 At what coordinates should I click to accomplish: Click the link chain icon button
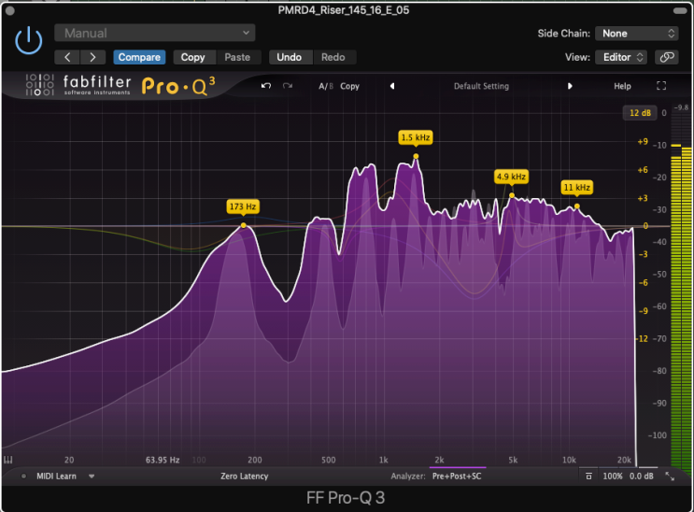[667, 57]
